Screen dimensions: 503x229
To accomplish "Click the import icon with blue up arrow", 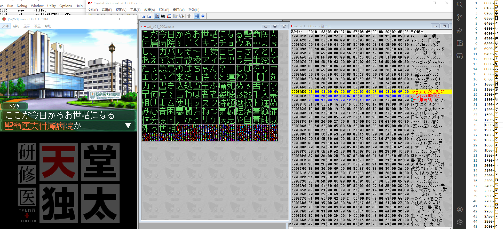I will point(143,16).
